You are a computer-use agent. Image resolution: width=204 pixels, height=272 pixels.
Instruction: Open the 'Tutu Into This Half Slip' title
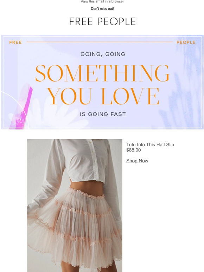tap(150, 144)
